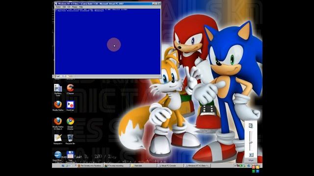Switch to the Facebook browser taskbar button

click(x=90, y=166)
